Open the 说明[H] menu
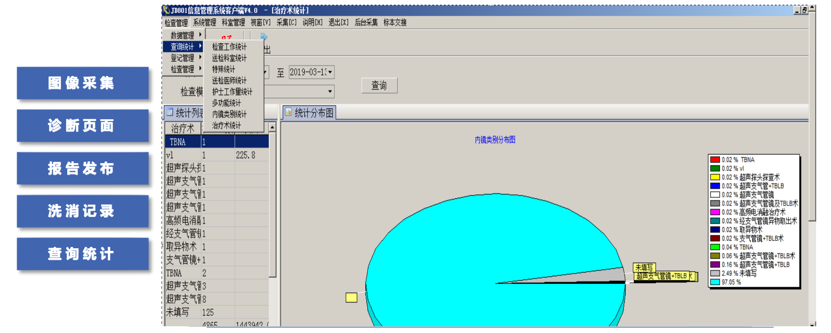Screen dimensions: 831x333 pyautogui.click(x=312, y=23)
